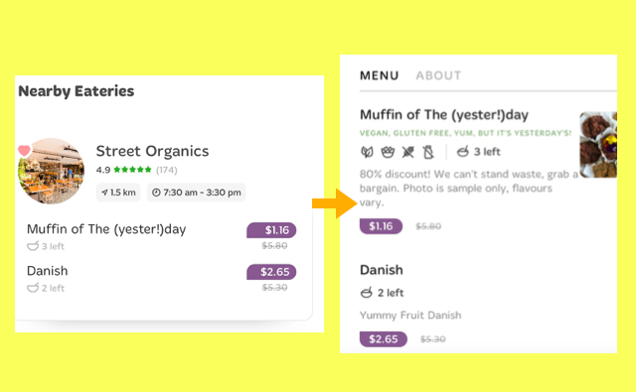Open the muffin sample photo

coord(598,145)
